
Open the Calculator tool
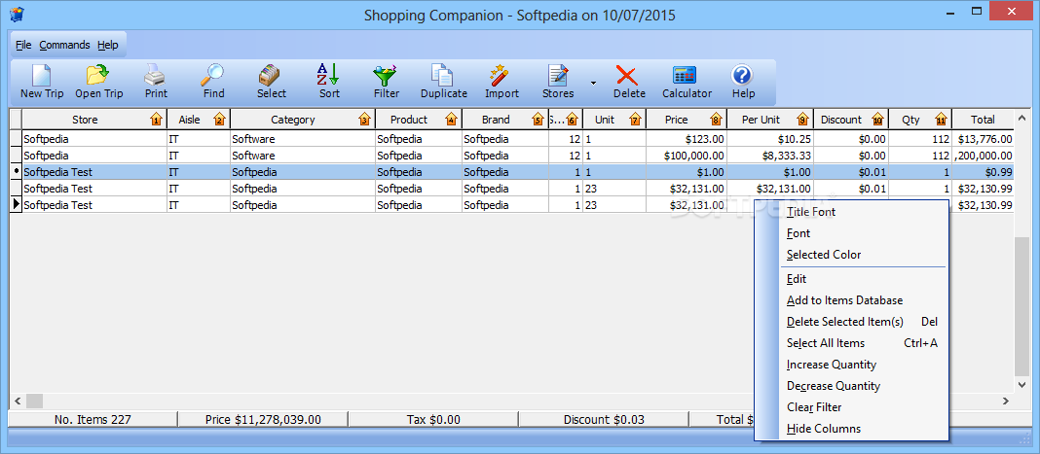tap(687, 82)
